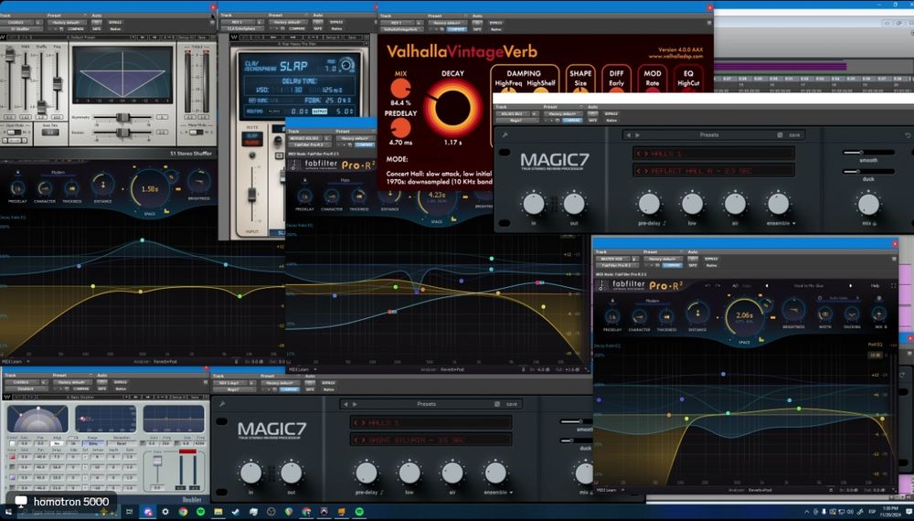The image size is (914, 521).
Task: Go to previous preset in front Pro-R2
Action: (x=767, y=285)
